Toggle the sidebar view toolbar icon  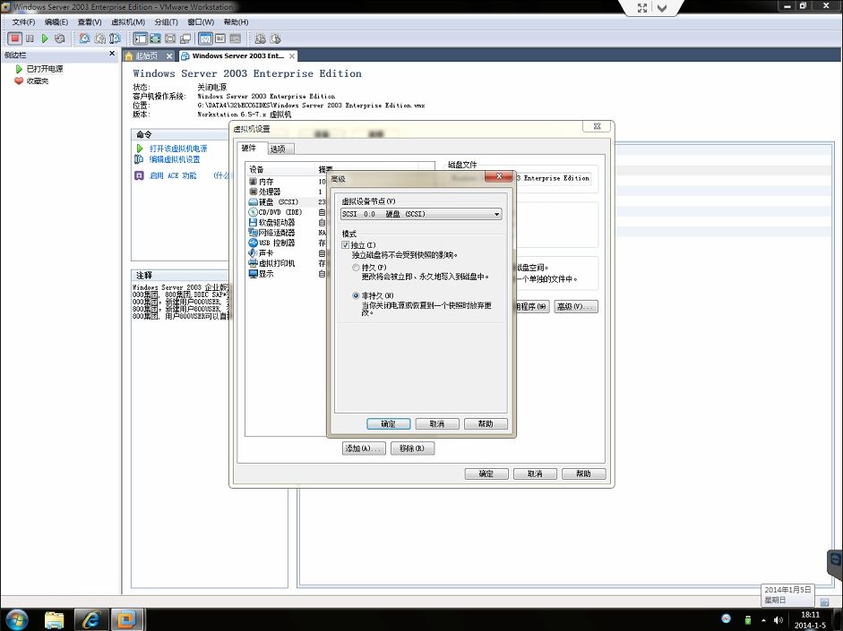coord(141,38)
